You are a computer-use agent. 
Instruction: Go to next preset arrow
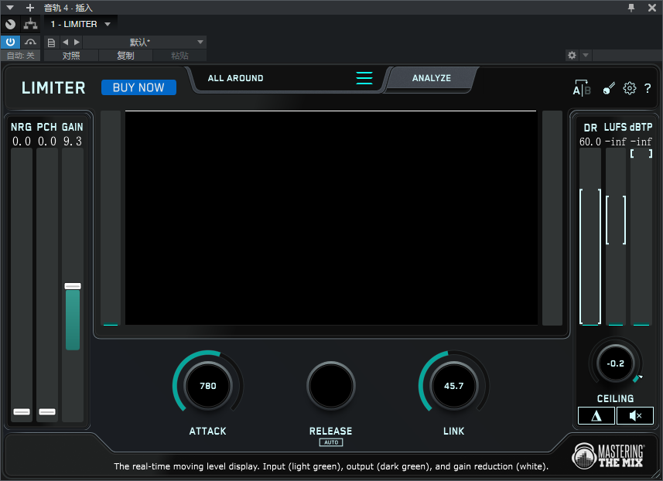[77, 42]
